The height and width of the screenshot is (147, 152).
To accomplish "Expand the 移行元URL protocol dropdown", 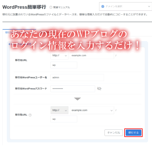I will (x=59, y=55).
